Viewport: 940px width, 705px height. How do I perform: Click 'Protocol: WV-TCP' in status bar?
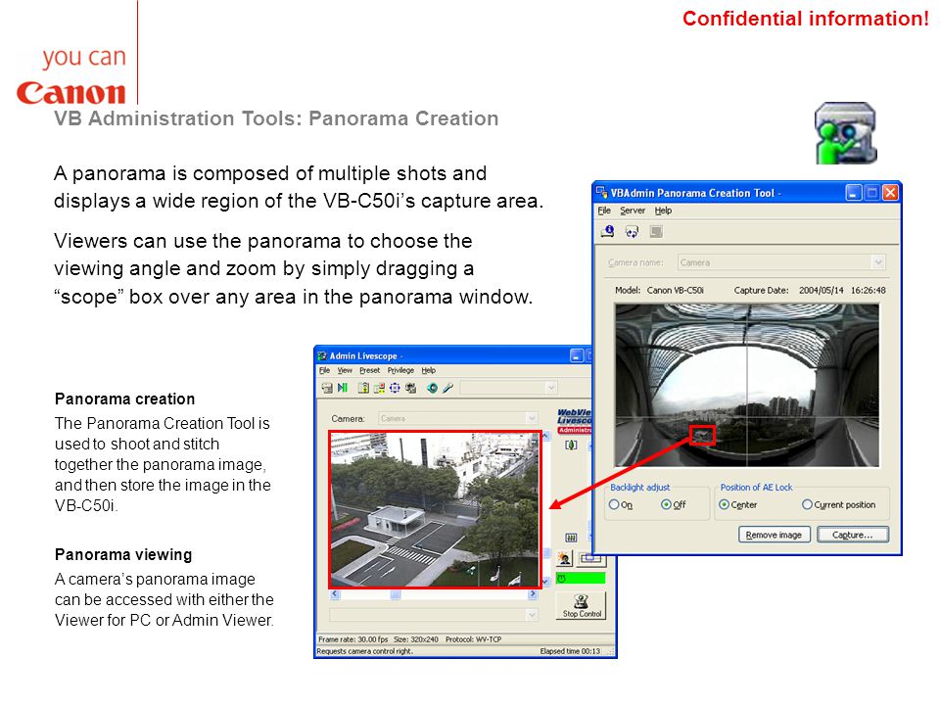click(x=473, y=639)
